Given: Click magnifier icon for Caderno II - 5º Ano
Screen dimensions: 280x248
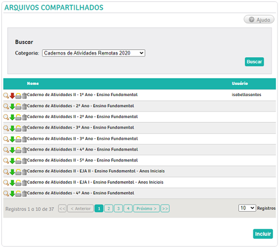Looking at the screenshot, I should click(x=6, y=161).
